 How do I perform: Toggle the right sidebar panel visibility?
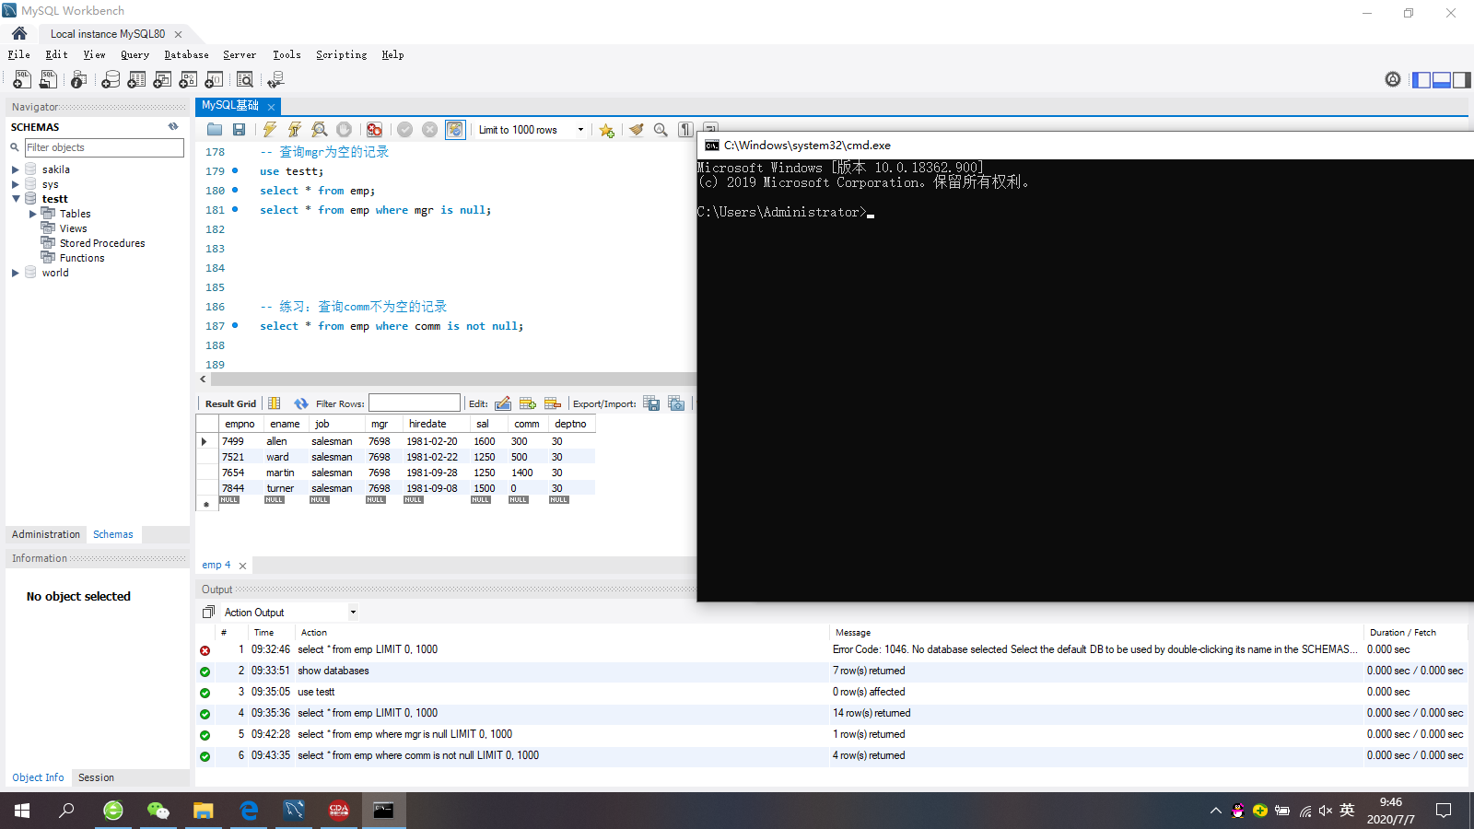pos(1461,80)
